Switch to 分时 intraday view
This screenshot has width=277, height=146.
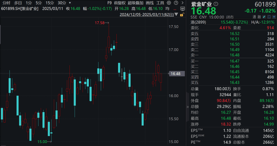[x=6, y=3]
